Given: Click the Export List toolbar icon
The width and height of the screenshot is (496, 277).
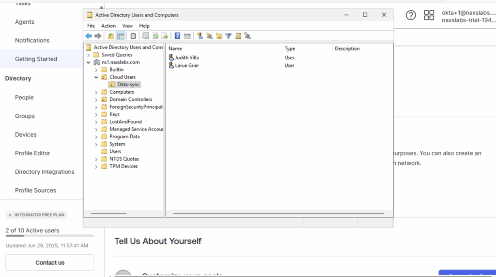Looking at the screenshot, I should click(165, 36).
